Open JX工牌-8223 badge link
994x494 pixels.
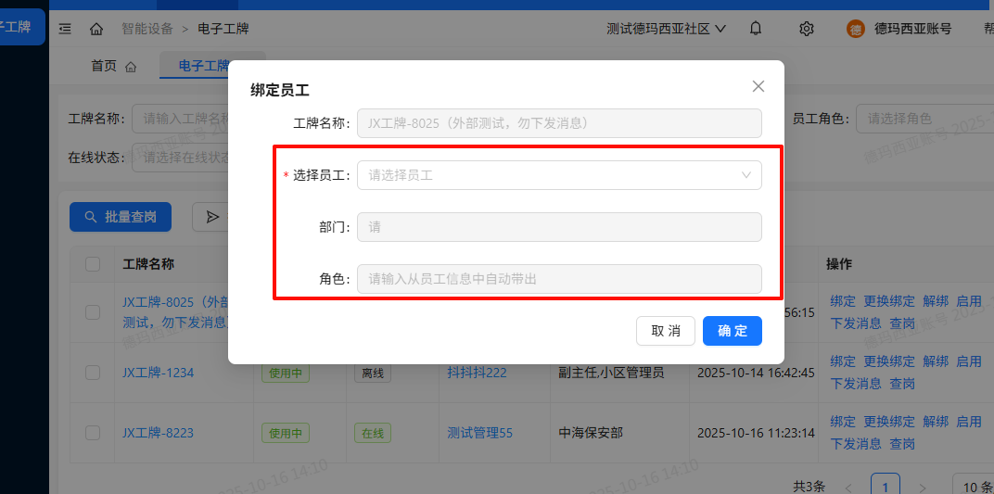[158, 433]
